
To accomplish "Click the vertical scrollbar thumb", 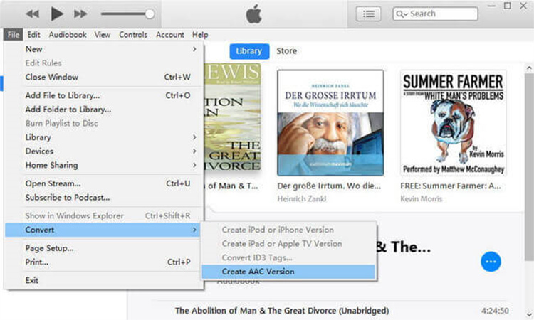I will coord(529,166).
